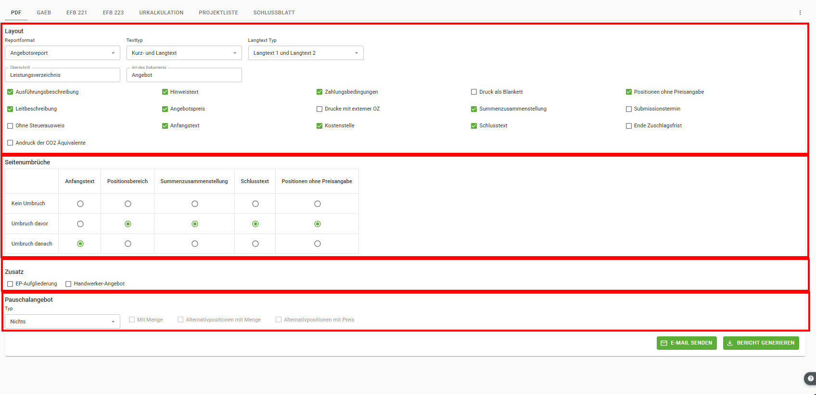
Task: Switch to the GAEB tab
Action: (x=44, y=12)
